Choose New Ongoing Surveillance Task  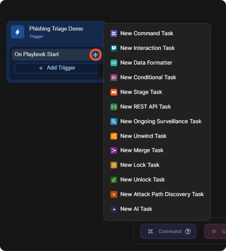(157, 122)
